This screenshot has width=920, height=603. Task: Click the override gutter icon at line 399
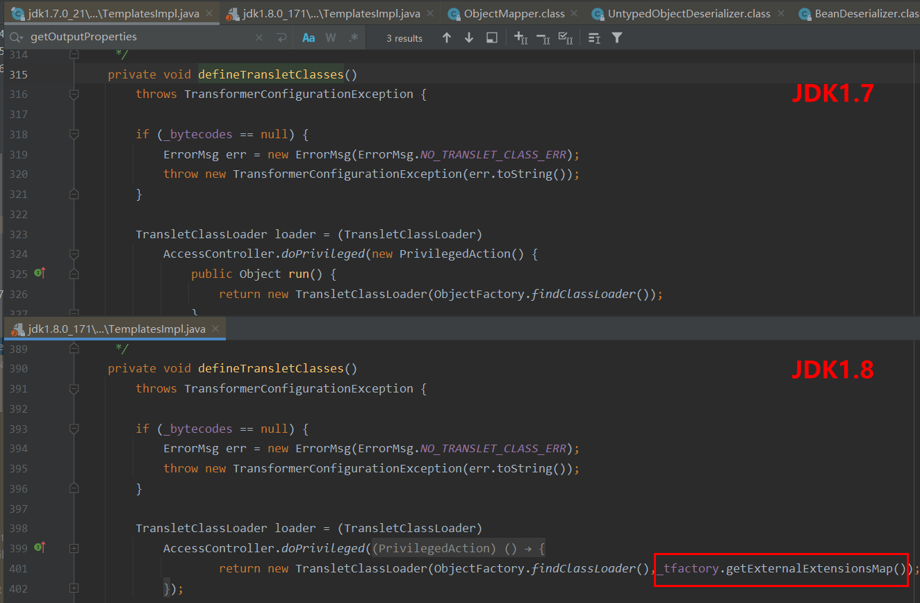coord(40,548)
